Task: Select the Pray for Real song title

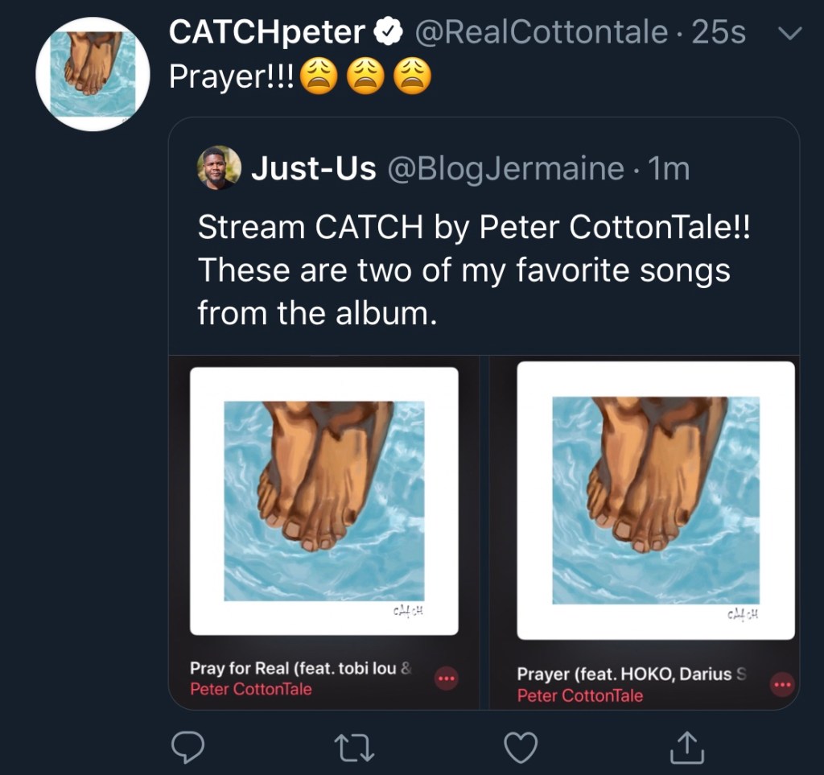Action: [x=300, y=668]
